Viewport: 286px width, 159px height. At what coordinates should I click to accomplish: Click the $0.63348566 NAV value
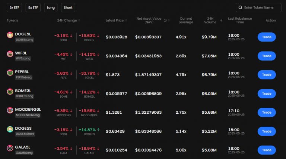(148, 131)
